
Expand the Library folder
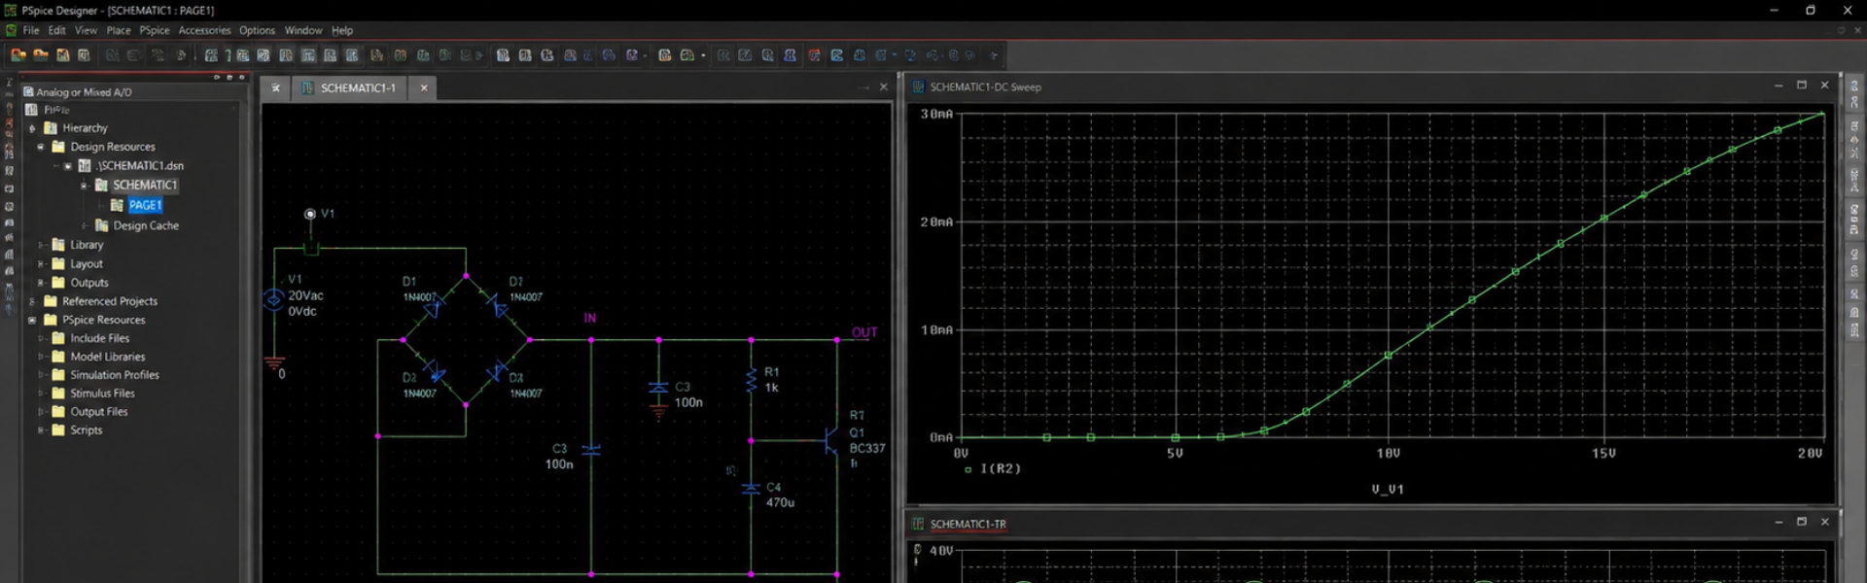point(41,245)
